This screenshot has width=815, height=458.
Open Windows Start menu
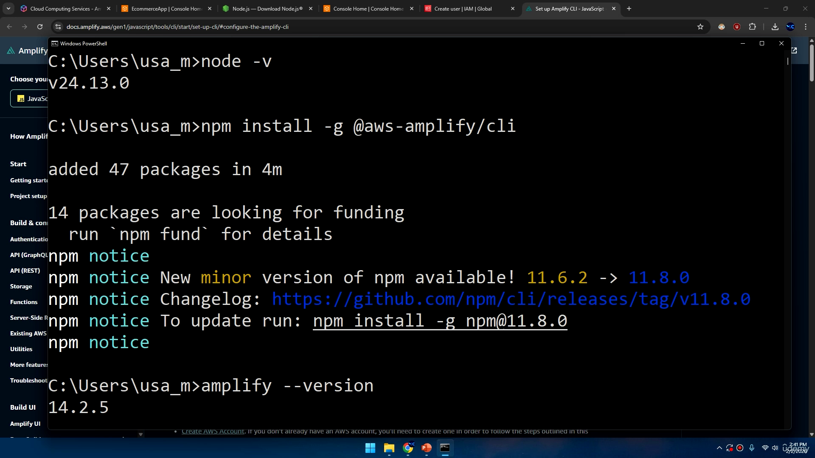pyautogui.click(x=370, y=448)
